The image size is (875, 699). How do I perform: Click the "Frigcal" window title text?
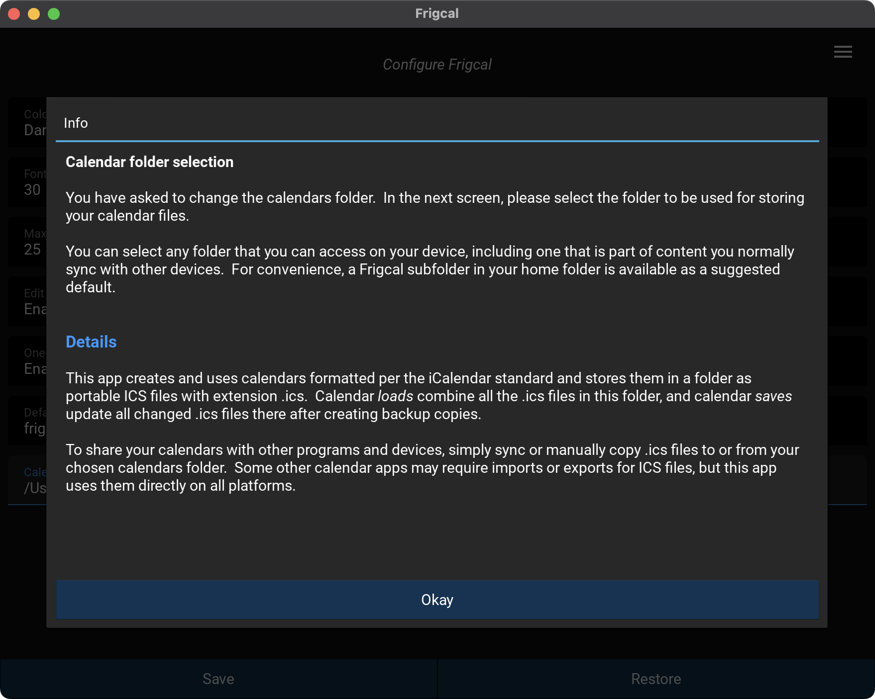pyautogui.click(x=437, y=13)
